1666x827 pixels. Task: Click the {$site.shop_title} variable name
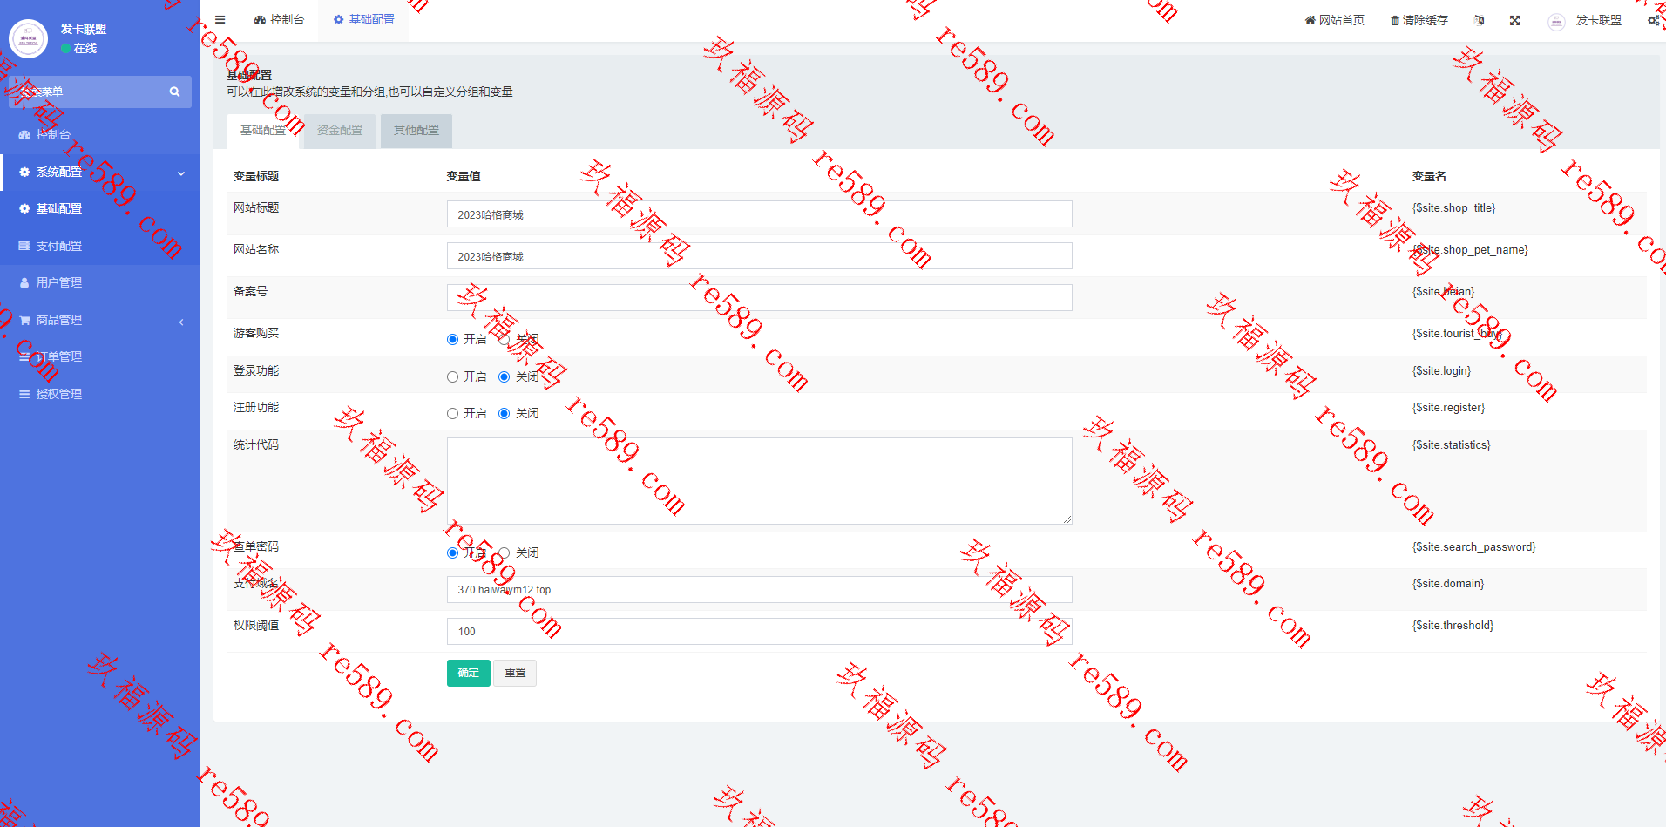click(1453, 208)
